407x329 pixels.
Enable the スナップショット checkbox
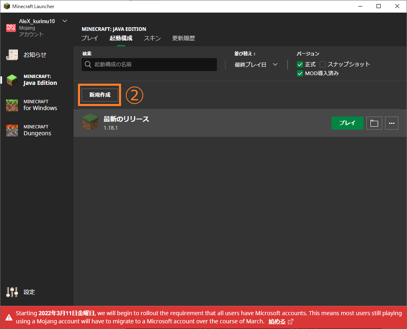coord(323,64)
